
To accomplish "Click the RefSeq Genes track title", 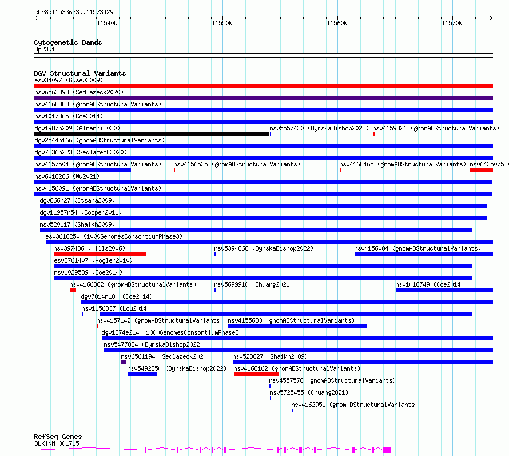I will point(58,437).
